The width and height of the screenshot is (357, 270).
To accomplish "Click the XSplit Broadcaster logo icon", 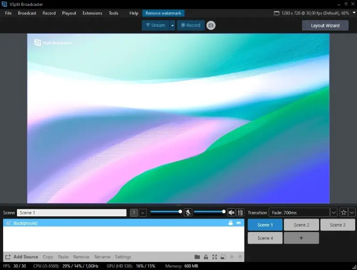I will (x=4, y=4).
